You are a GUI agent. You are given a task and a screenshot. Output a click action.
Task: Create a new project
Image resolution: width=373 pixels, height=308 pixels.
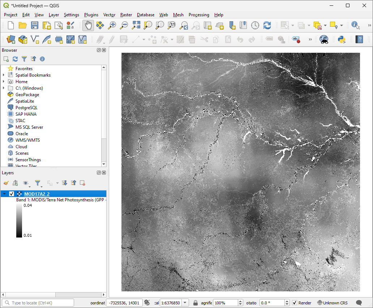tap(11, 25)
